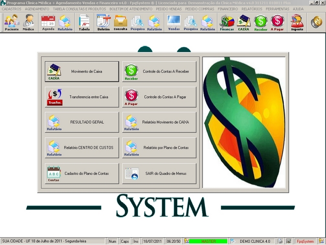Click the large dollar sign image

click(x=244, y=122)
